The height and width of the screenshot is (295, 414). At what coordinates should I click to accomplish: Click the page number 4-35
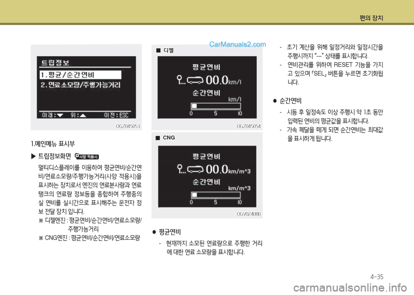tap(377, 277)
